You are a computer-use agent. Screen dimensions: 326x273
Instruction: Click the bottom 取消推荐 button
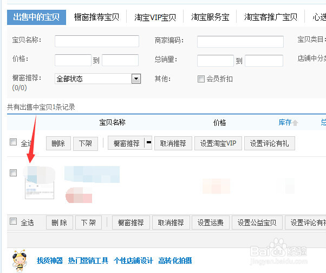point(171,223)
